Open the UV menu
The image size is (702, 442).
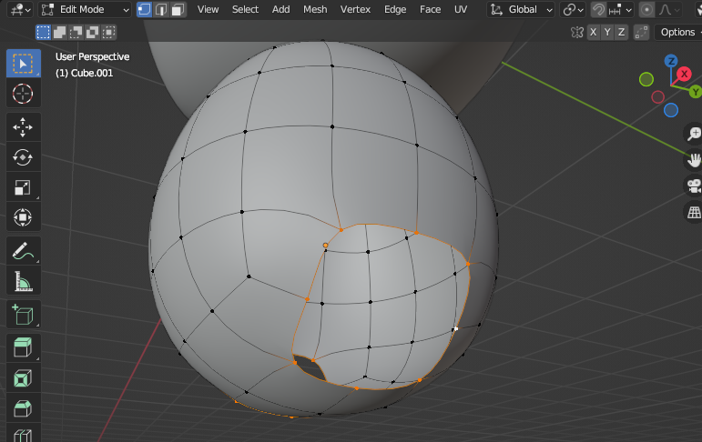point(461,9)
